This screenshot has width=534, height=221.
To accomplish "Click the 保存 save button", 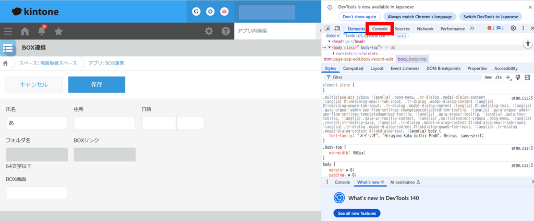I will [96, 85].
